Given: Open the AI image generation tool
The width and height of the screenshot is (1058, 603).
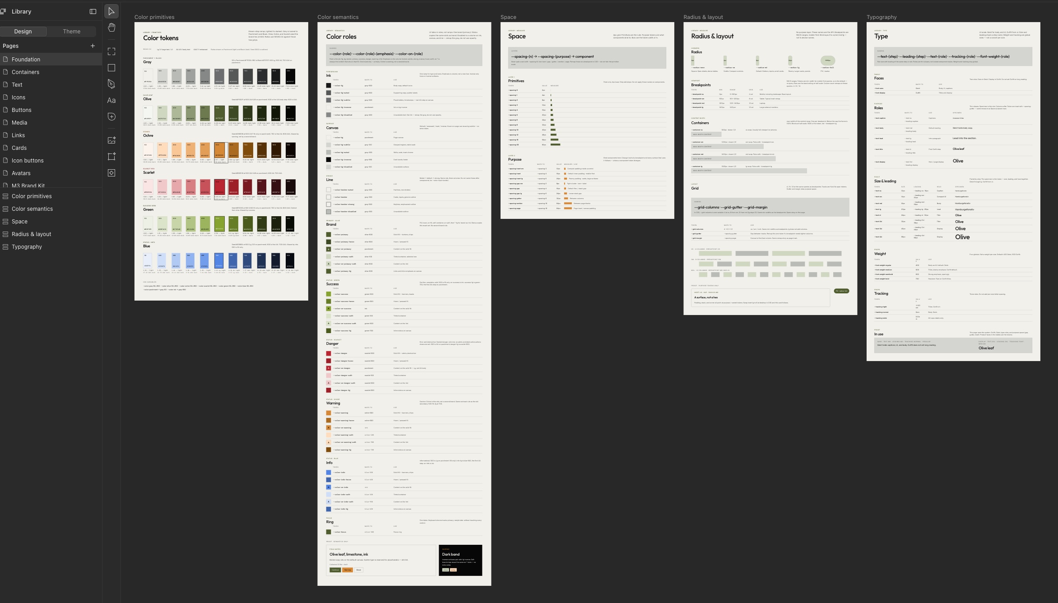Looking at the screenshot, I should tap(111, 140).
